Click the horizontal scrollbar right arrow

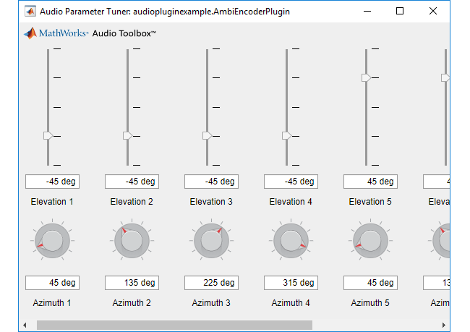pyautogui.click(x=444, y=325)
